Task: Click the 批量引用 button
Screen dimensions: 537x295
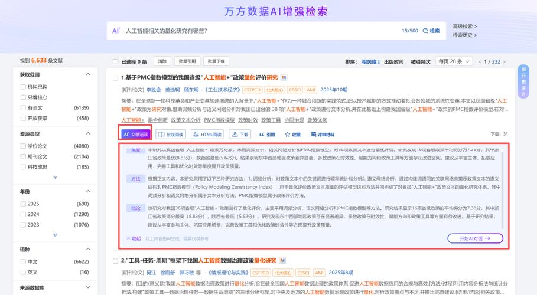Action: tap(187, 61)
